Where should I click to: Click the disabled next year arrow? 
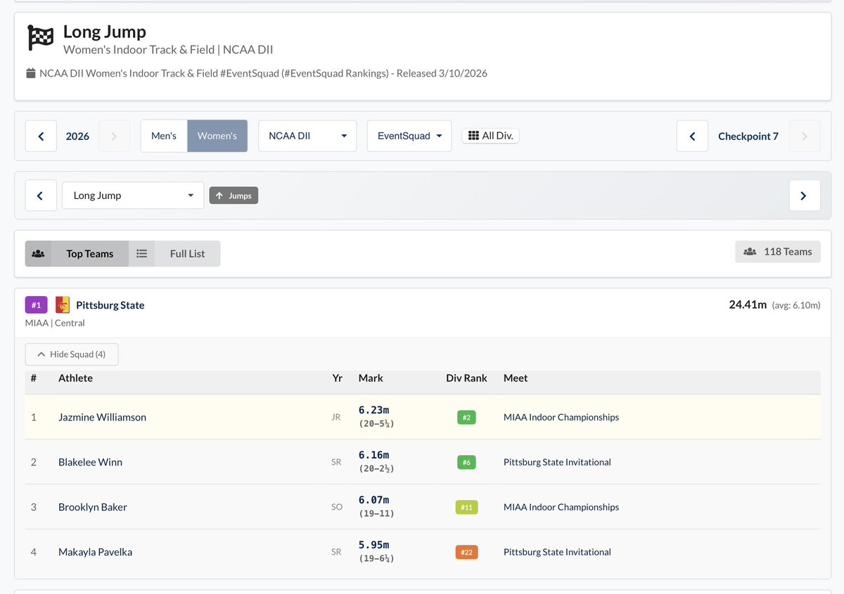[114, 136]
